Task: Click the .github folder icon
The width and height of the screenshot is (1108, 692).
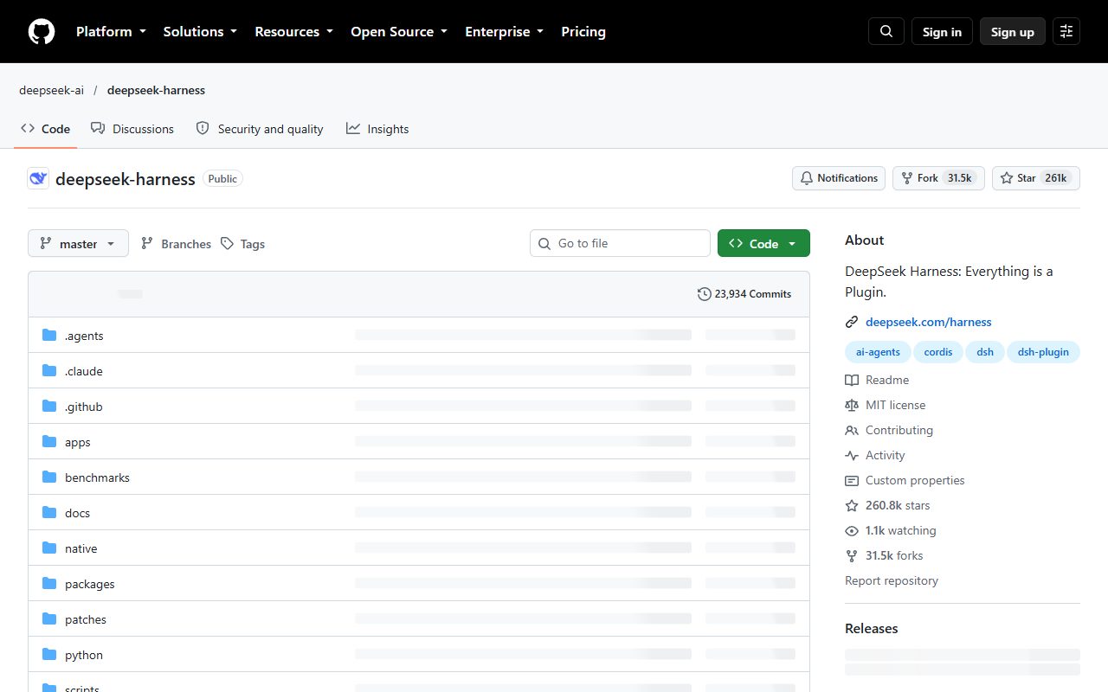Action: (49, 407)
